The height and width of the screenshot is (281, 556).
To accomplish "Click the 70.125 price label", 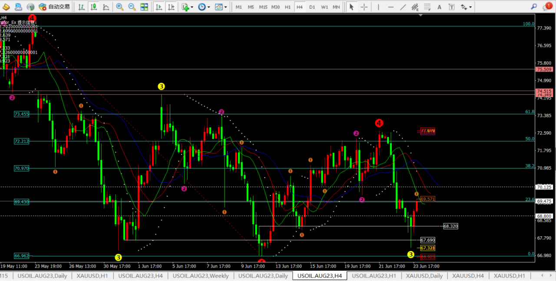I will 544,187.
